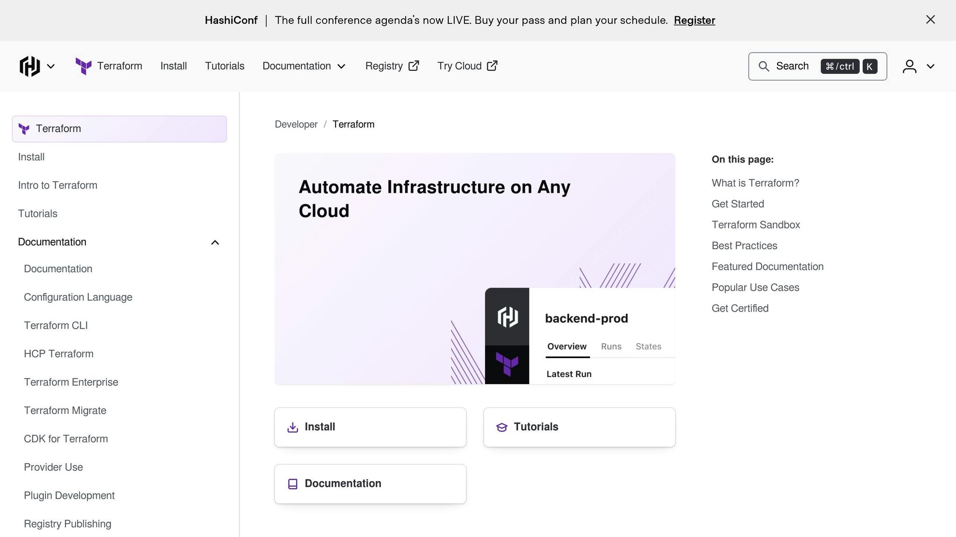The width and height of the screenshot is (956, 537).
Task: Expand the user account menu chevron
Action: pyautogui.click(x=930, y=66)
